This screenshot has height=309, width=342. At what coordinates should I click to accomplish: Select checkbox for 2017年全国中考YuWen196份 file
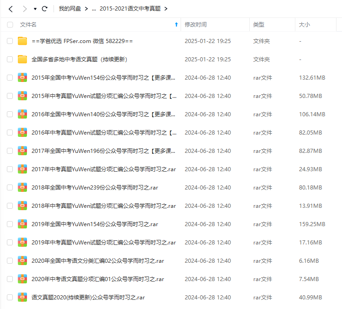pyautogui.click(x=10, y=151)
